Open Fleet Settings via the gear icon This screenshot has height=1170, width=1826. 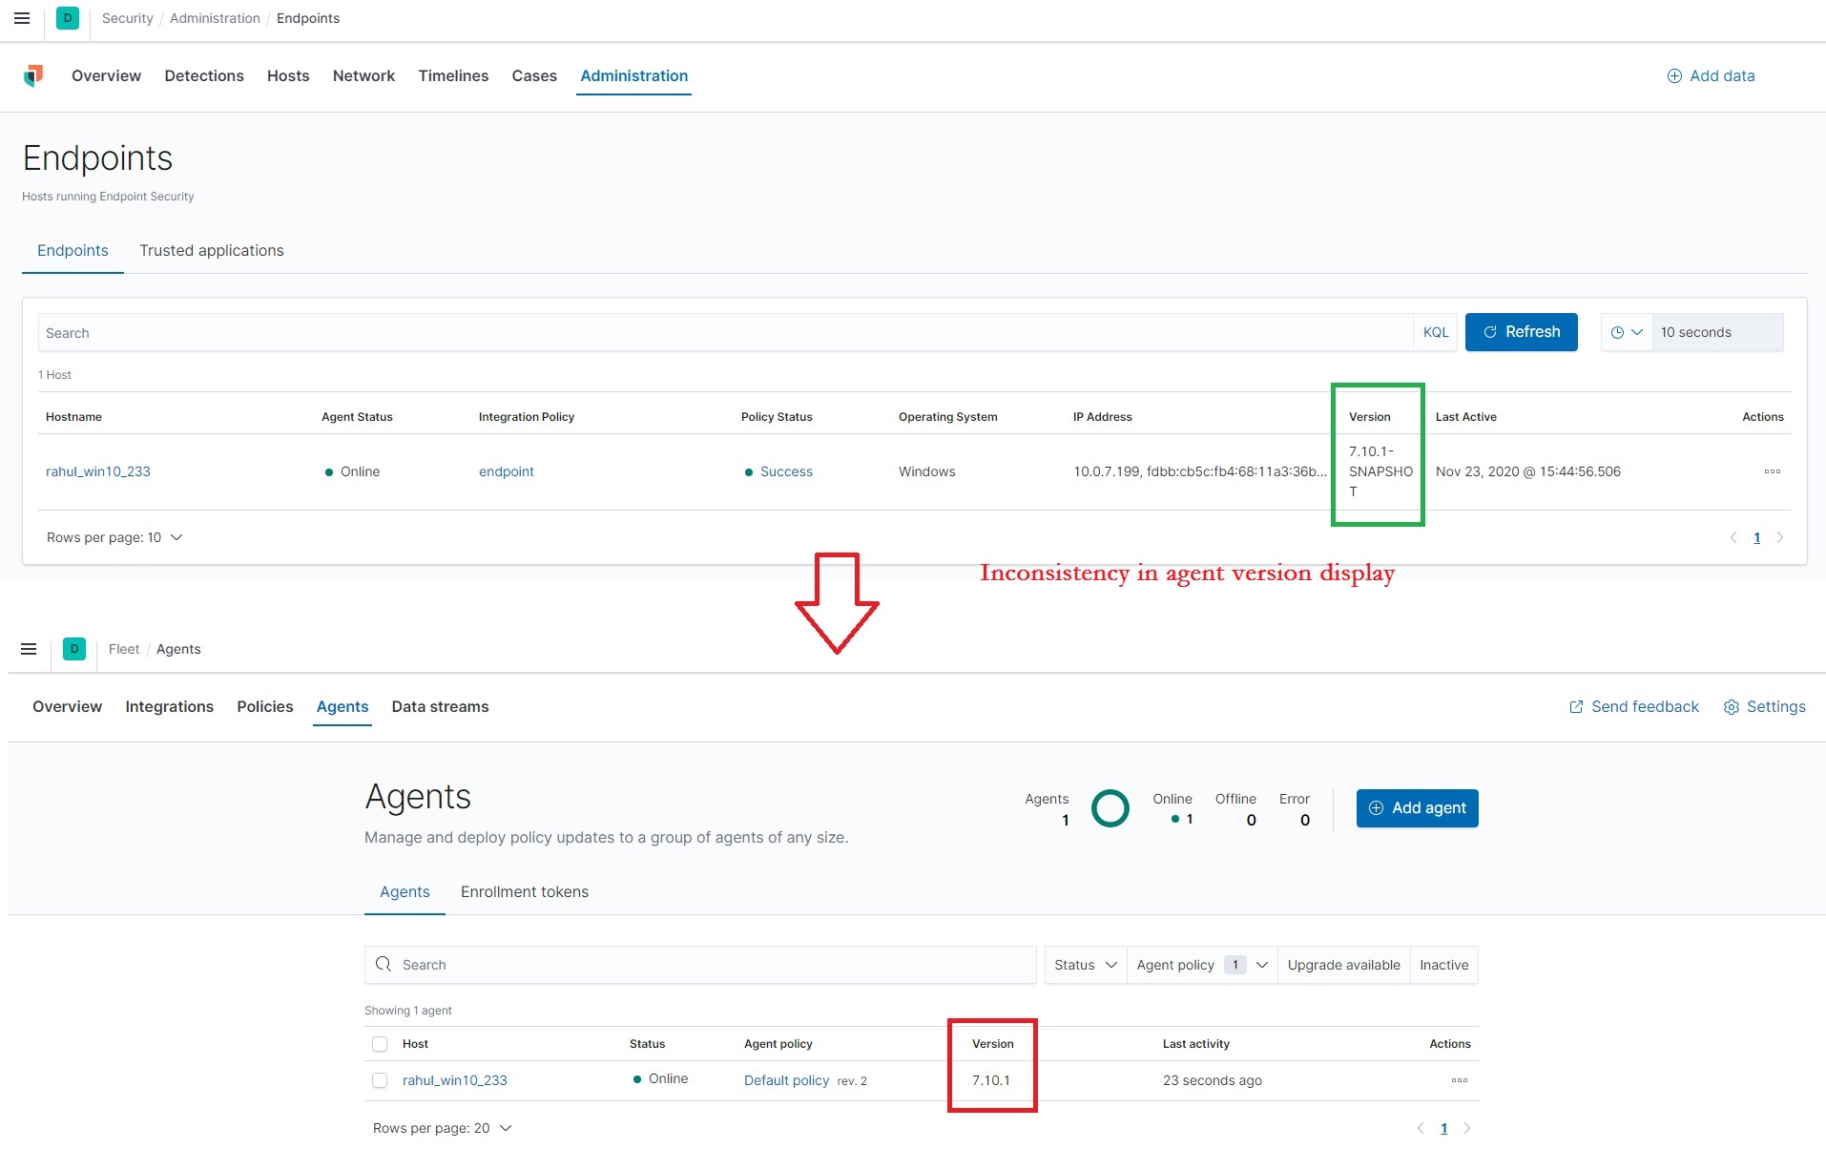[1732, 706]
